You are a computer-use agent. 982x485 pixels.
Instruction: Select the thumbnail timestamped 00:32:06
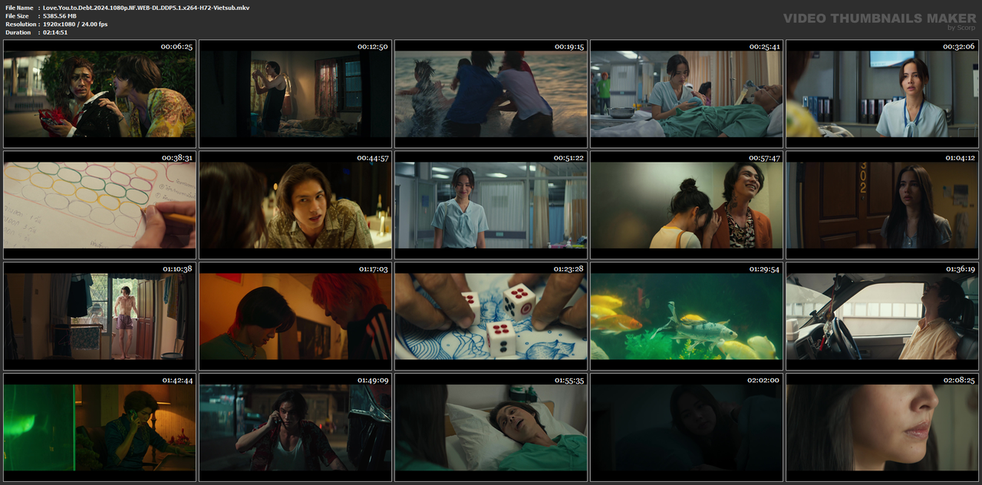point(882,94)
